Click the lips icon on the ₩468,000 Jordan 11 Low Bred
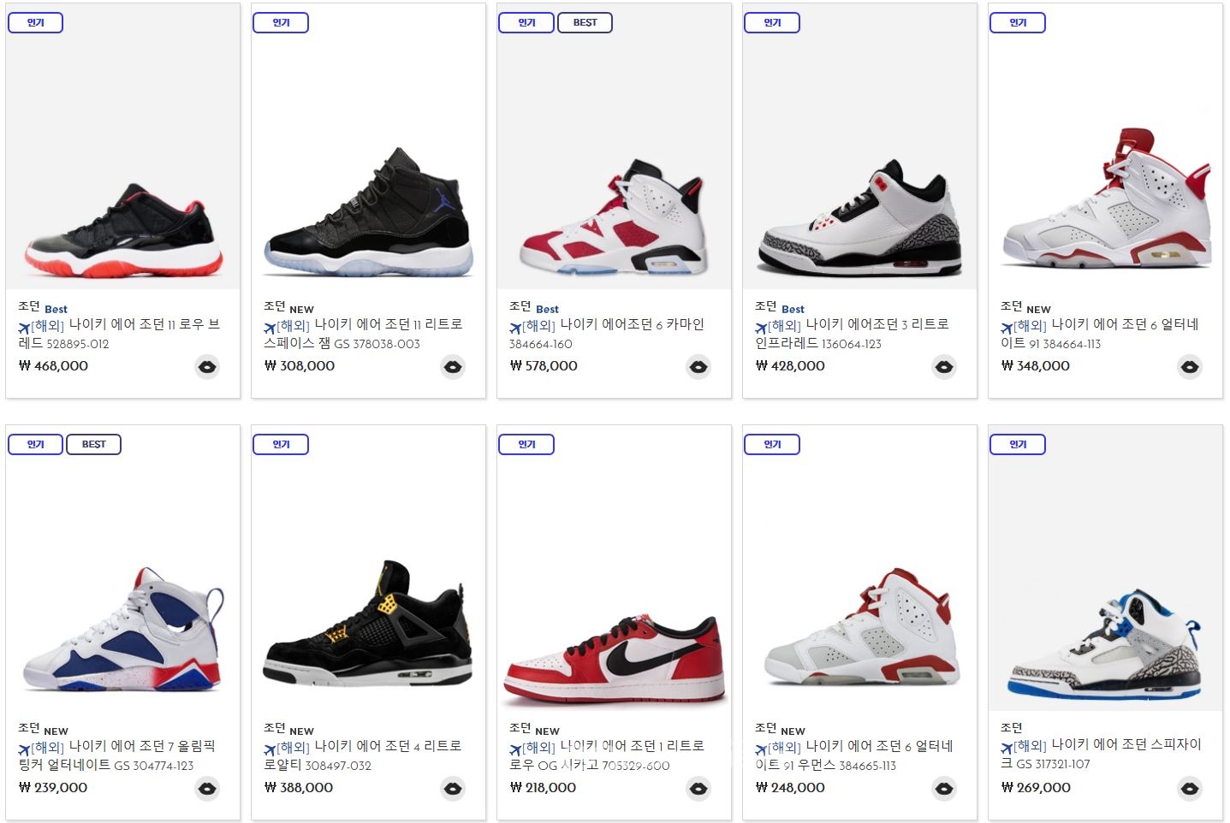The height and width of the screenshot is (823, 1230). (x=207, y=367)
